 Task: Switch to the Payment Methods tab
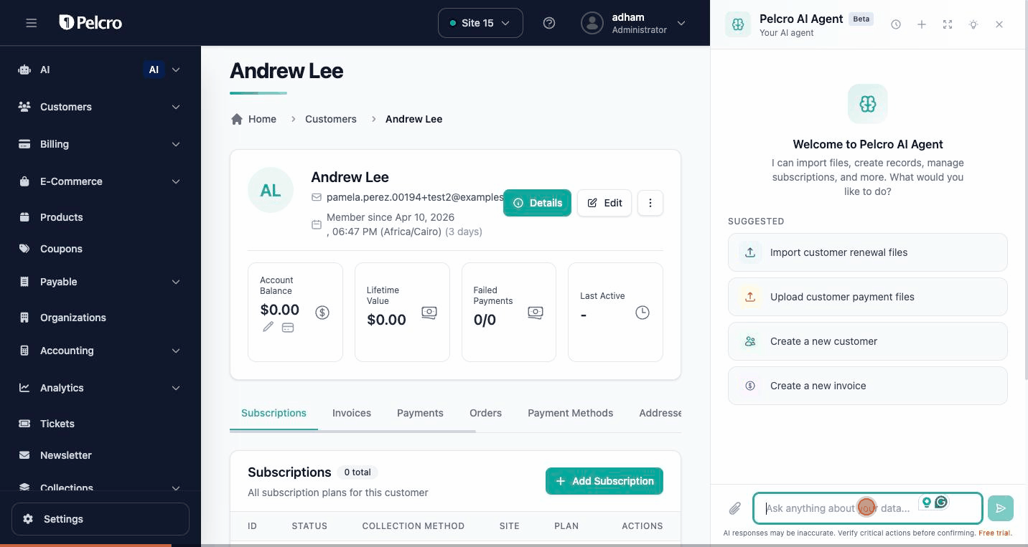tap(570, 413)
